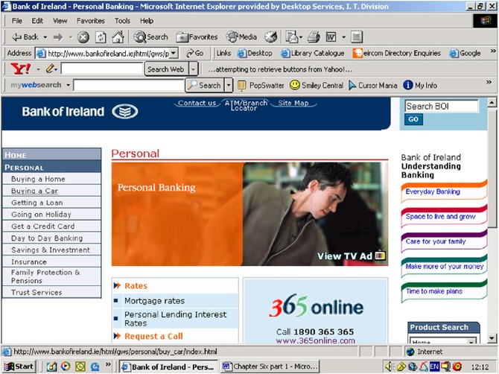Click the Mail toolbar icon

click(x=291, y=37)
